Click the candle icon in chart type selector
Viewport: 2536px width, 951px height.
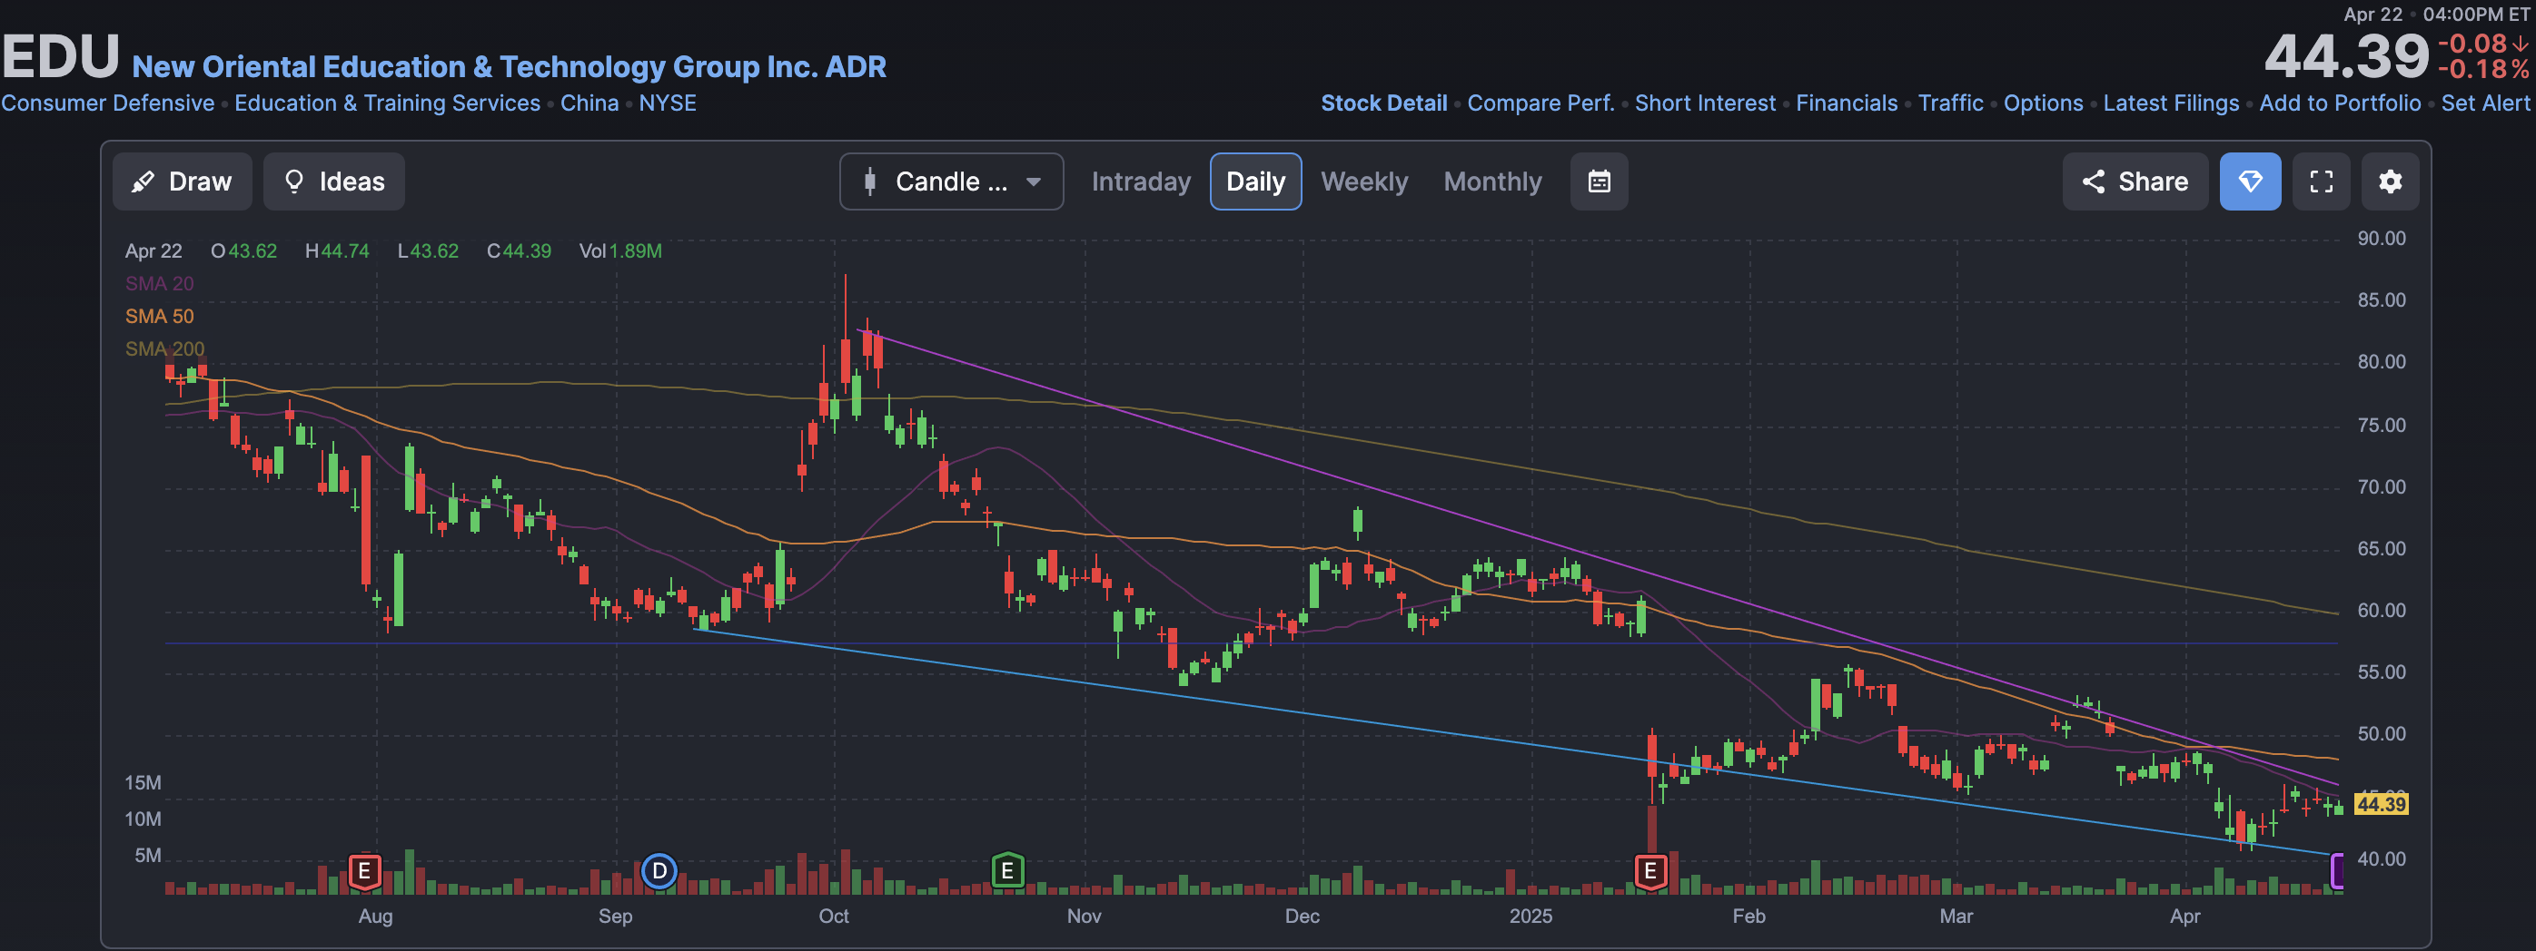point(869,181)
